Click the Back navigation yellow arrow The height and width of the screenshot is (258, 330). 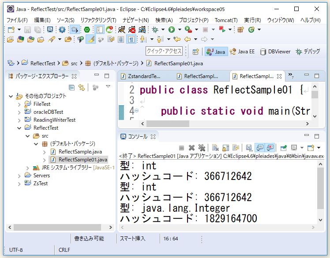187,39
